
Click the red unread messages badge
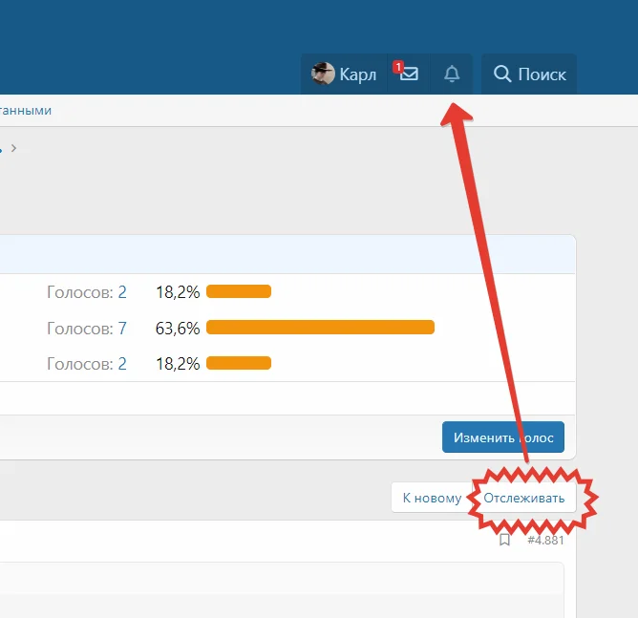(397, 66)
